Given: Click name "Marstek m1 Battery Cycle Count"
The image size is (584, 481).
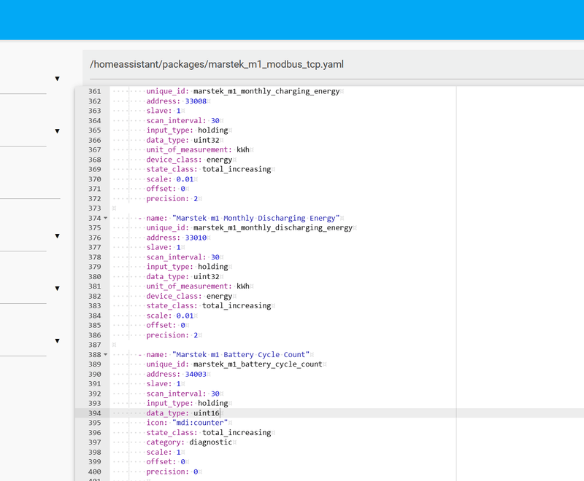Looking at the screenshot, I should pyautogui.click(x=241, y=355).
